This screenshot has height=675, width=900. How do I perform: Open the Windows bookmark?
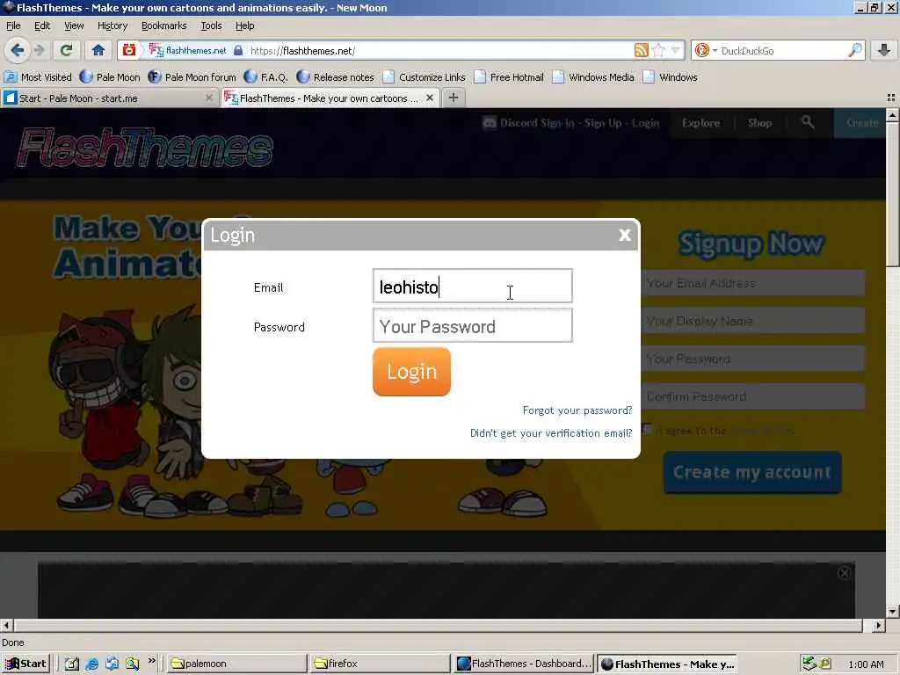[671, 77]
